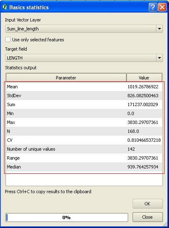Click the QGIS logo in title bar
169x228 pixels.
click(5, 7)
